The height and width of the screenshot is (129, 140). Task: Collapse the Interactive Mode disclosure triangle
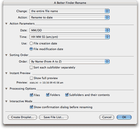click(6, 101)
